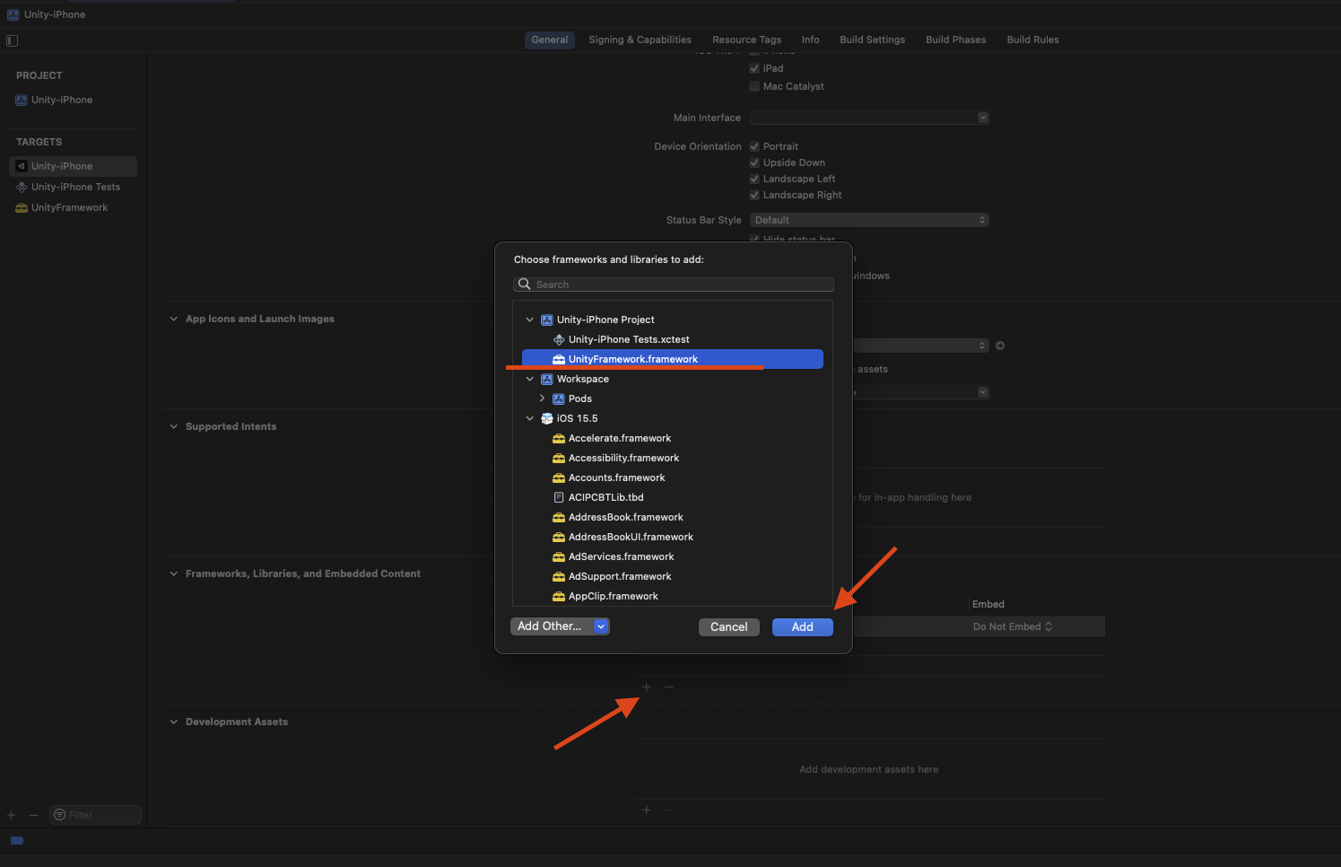Select the Unity-iPhone target

pos(73,166)
